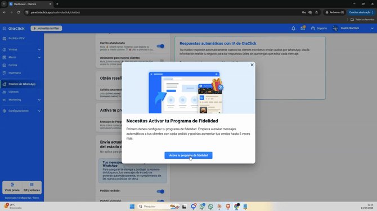Open weather widget on taskbar
This screenshot has width=377, height=211.
[x=13, y=206]
